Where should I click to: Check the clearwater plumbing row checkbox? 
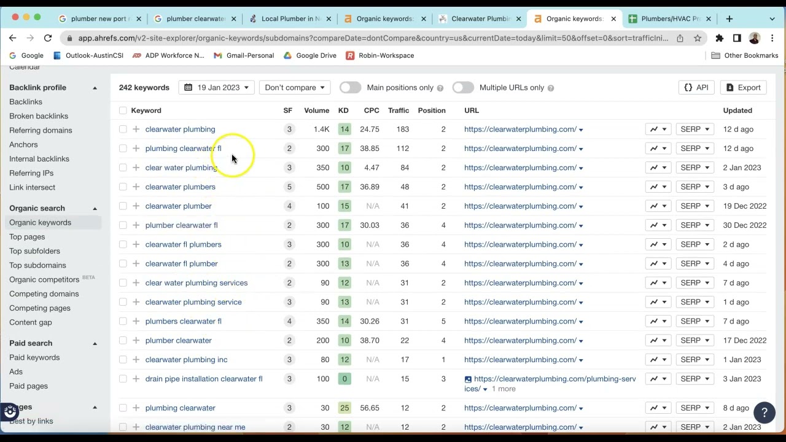(x=123, y=130)
